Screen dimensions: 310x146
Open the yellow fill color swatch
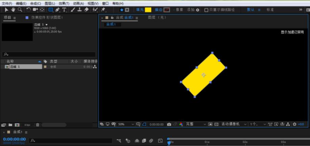tap(148, 10)
